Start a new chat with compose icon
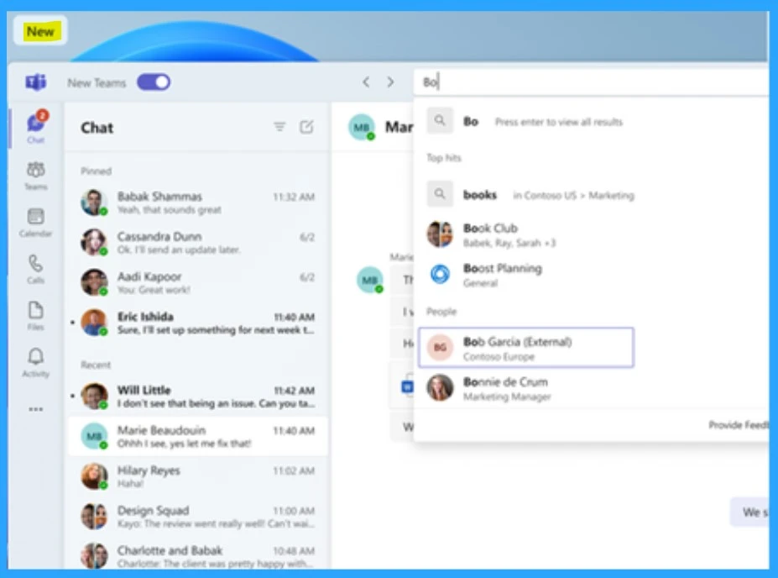This screenshot has width=778, height=578. tap(306, 127)
